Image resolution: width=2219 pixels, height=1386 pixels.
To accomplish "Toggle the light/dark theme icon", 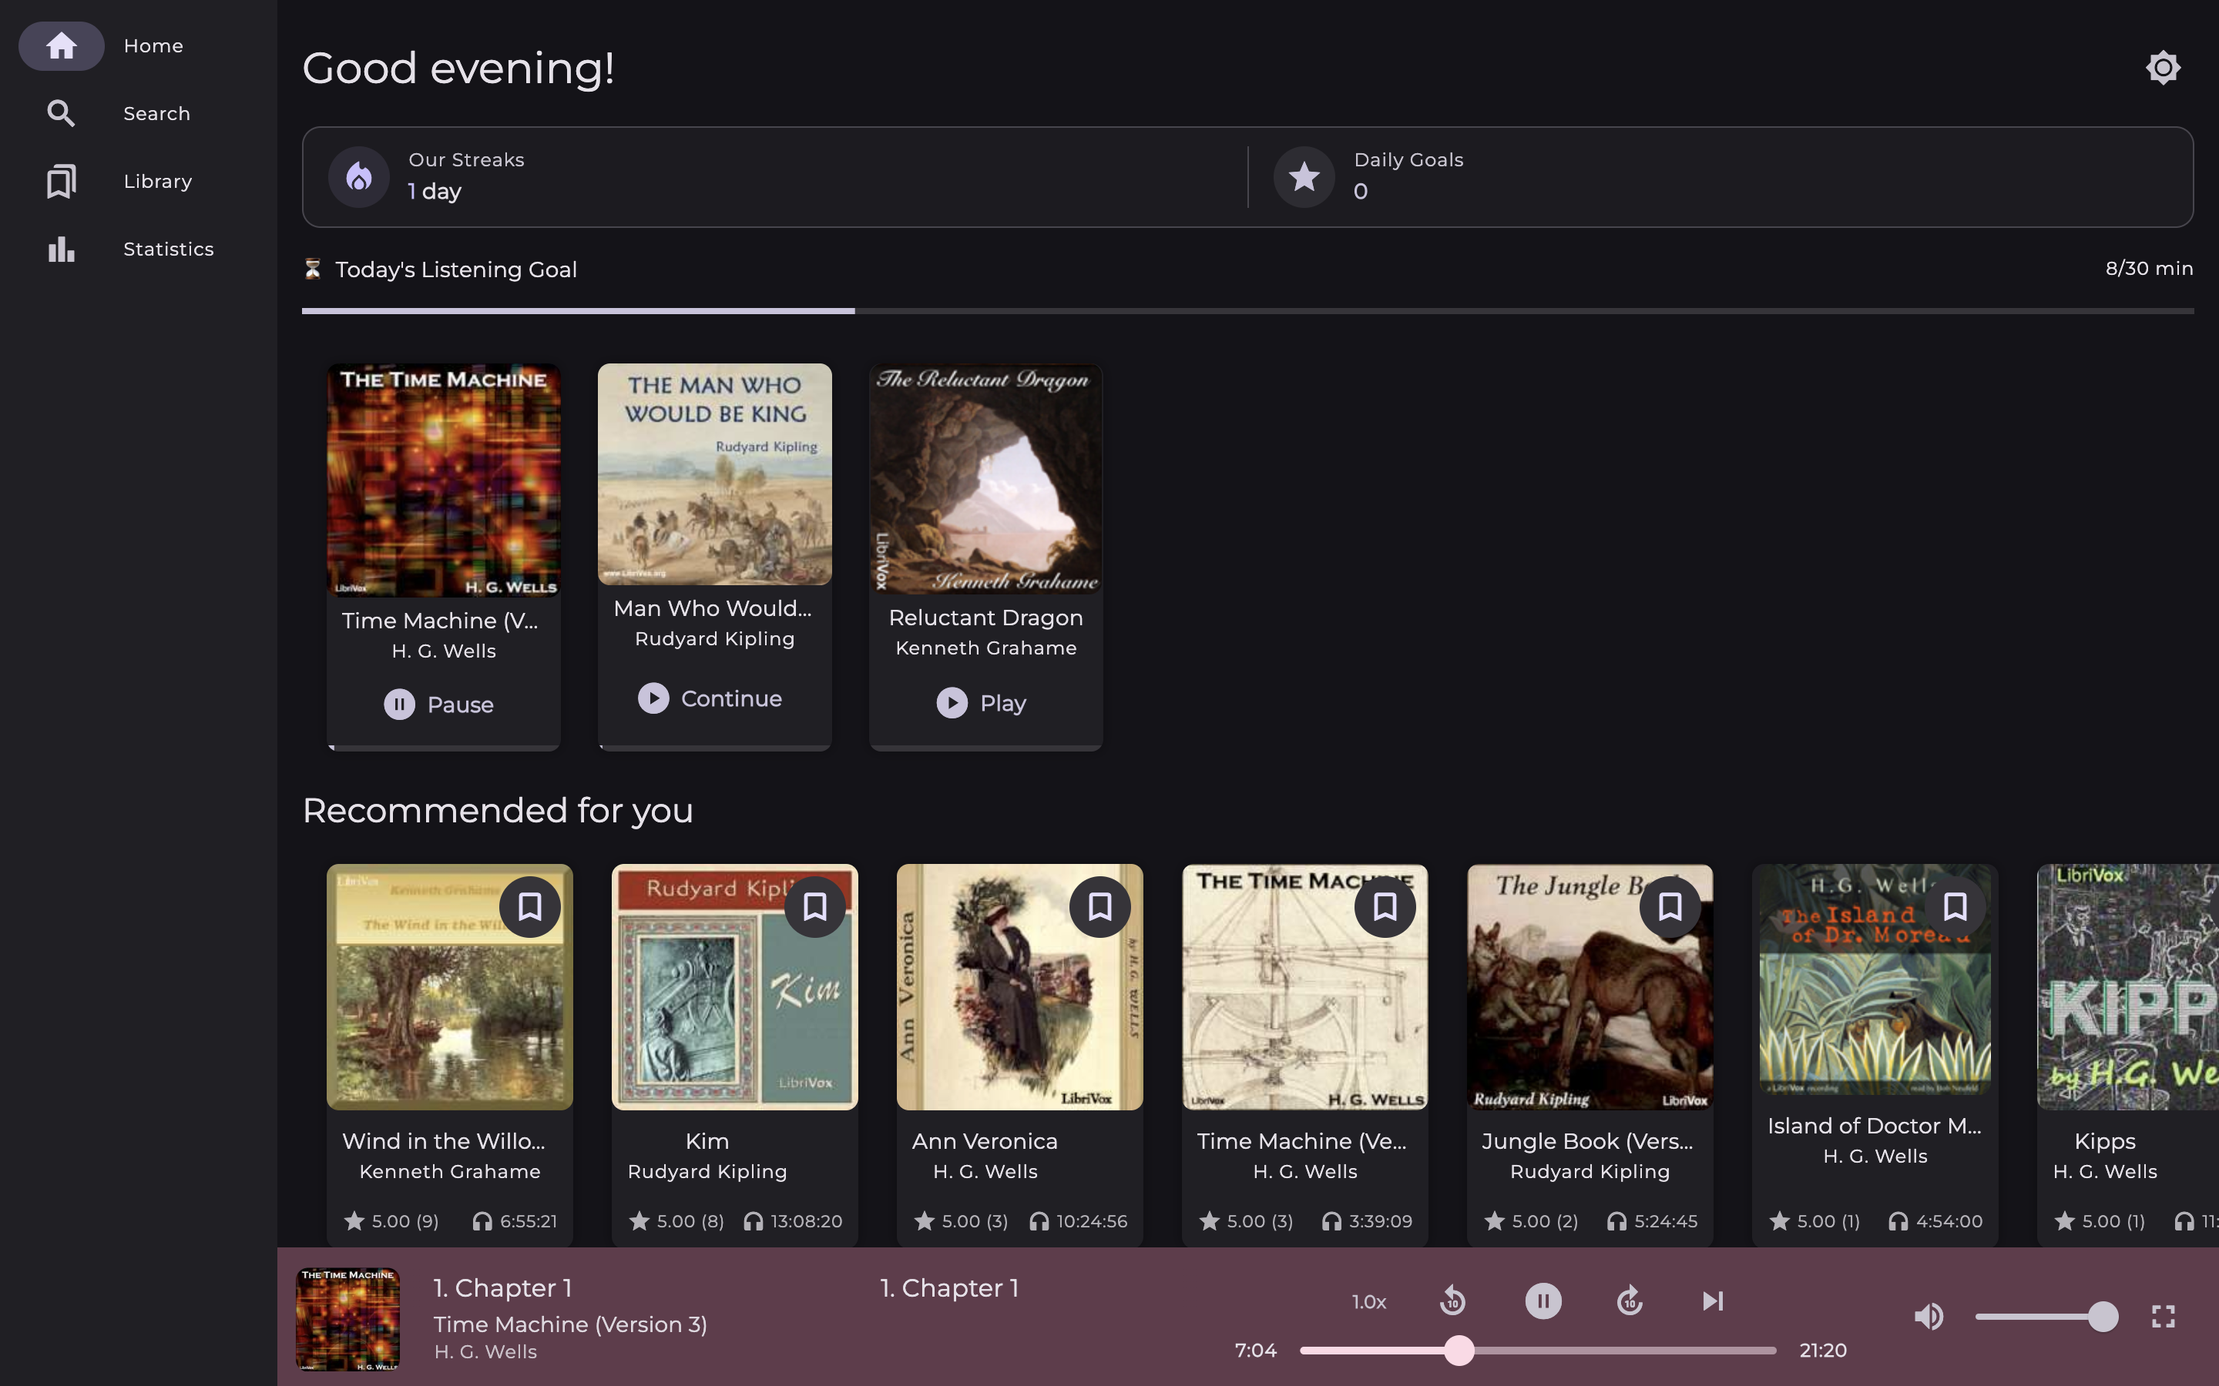I will pos(2162,68).
